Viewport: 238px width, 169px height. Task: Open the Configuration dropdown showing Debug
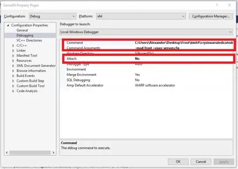pos(52,16)
